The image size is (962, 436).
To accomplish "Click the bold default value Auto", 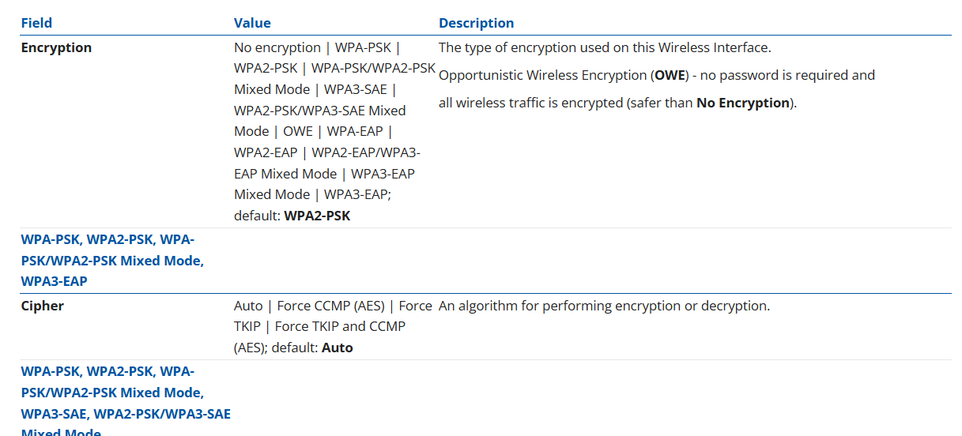I will [338, 348].
